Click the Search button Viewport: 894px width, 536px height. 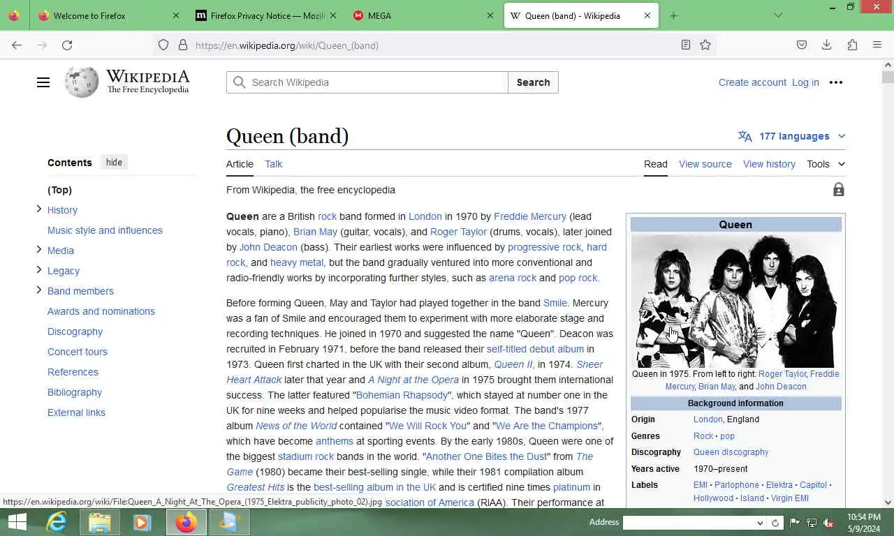[533, 82]
